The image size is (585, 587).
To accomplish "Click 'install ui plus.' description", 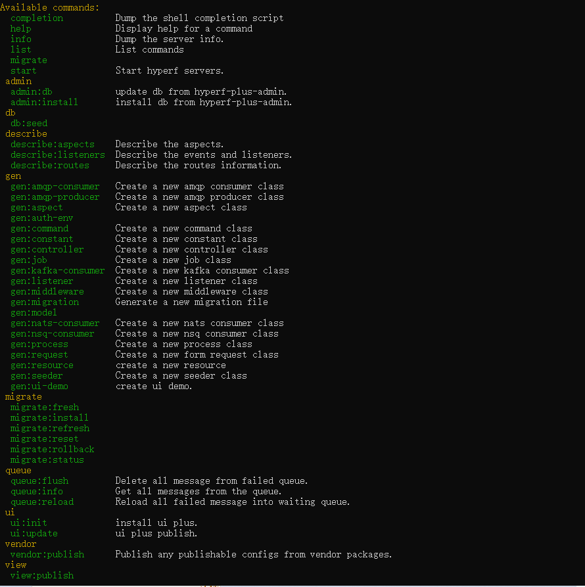I will (x=156, y=523).
